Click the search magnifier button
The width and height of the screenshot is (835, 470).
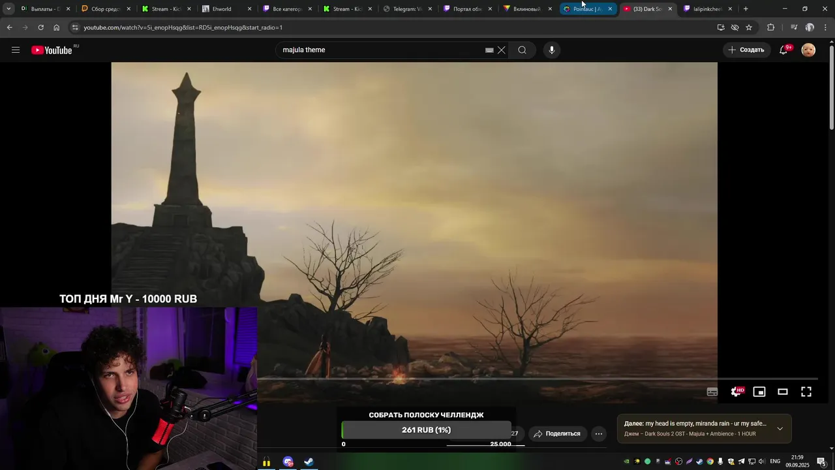(522, 50)
